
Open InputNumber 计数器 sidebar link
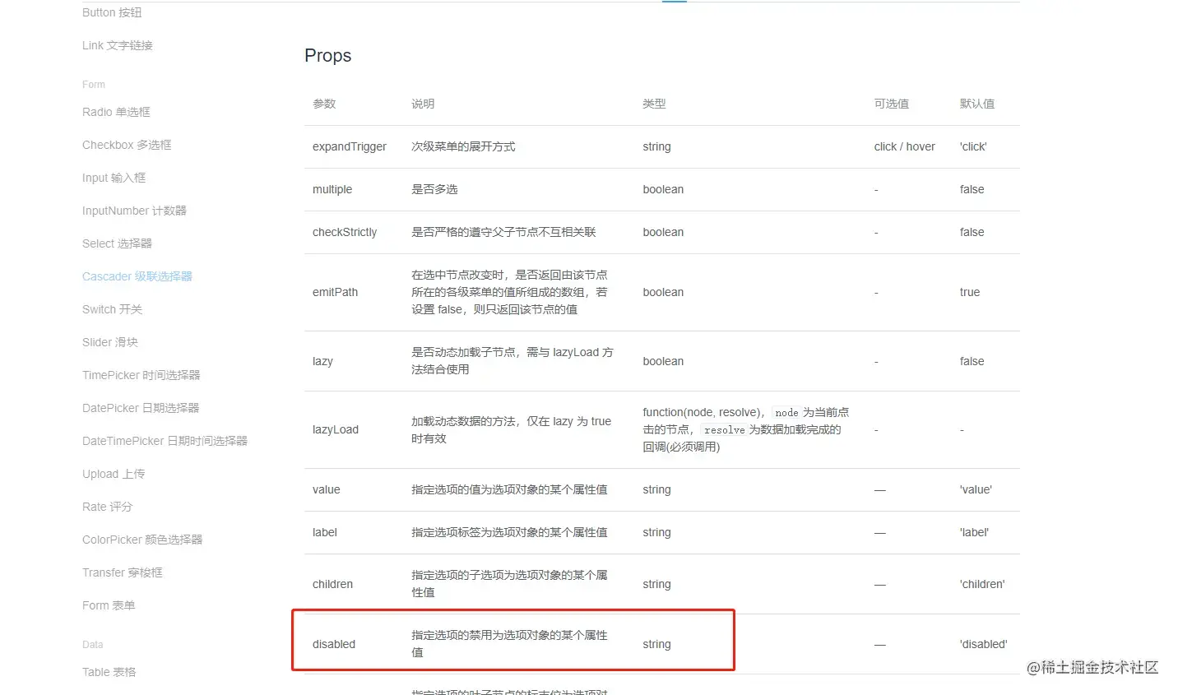[x=134, y=211]
